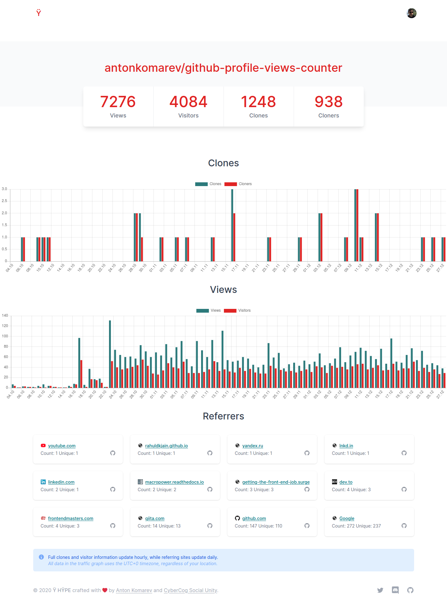This screenshot has height=609, width=447.
Task: Open Google referrer link
Action: point(347,518)
